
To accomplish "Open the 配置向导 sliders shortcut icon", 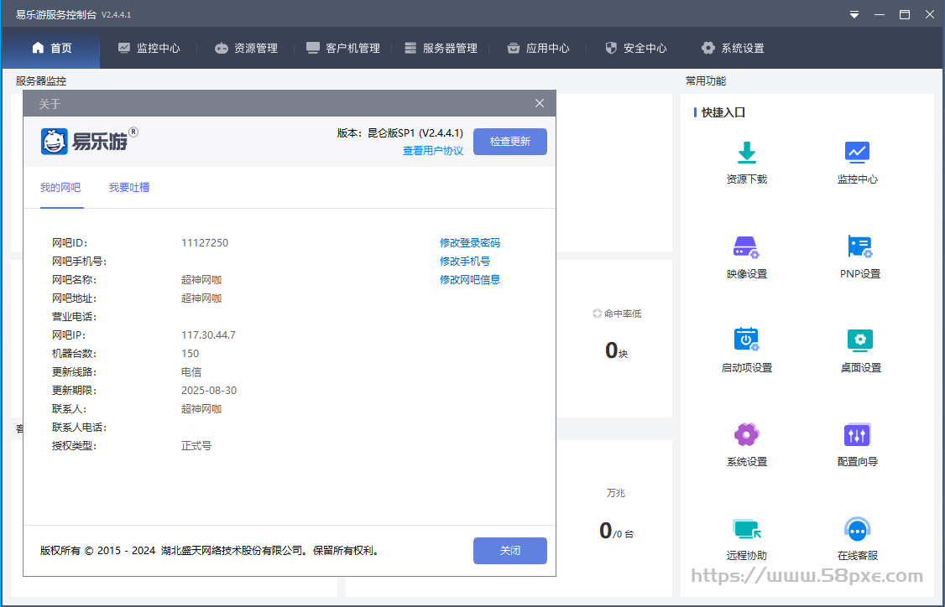I will pyautogui.click(x=857, y=434).
